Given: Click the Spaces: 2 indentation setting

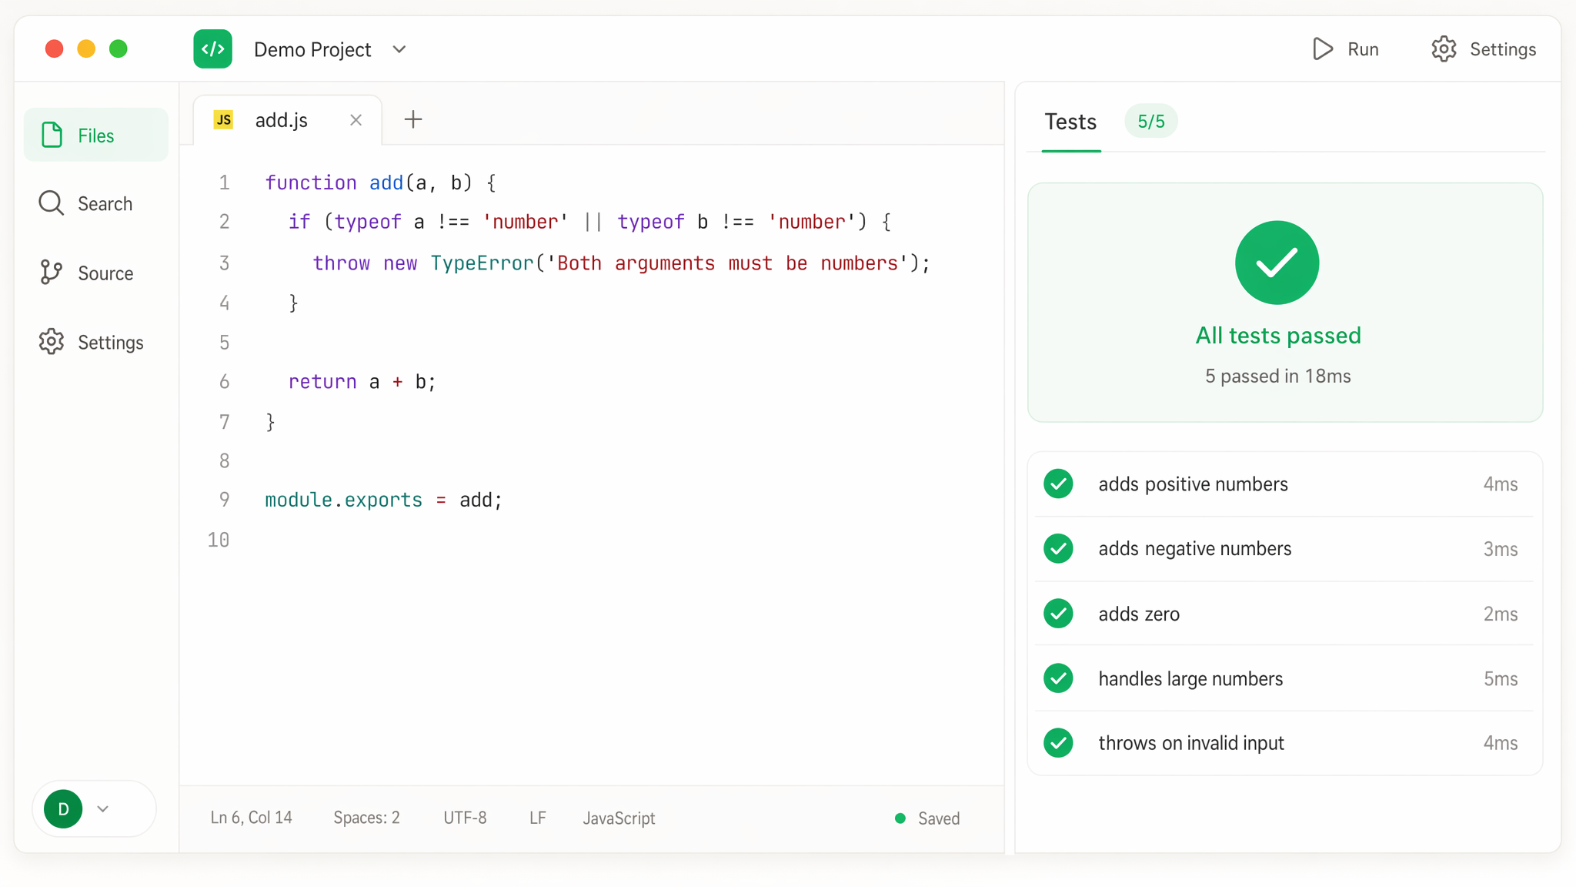Looking at the screenshot, I should point(366,818).
